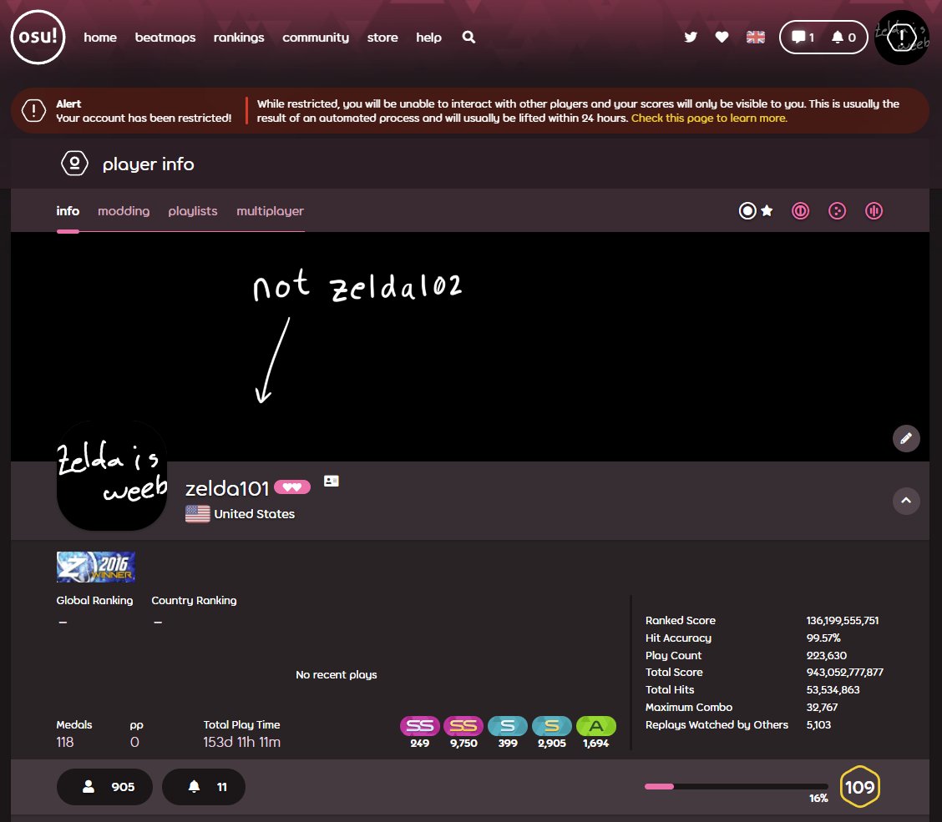Edit profile cover with pencil icon

coord(906,438)
